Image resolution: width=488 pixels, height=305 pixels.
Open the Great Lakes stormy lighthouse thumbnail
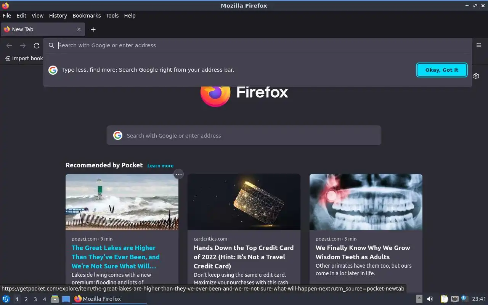122,202
